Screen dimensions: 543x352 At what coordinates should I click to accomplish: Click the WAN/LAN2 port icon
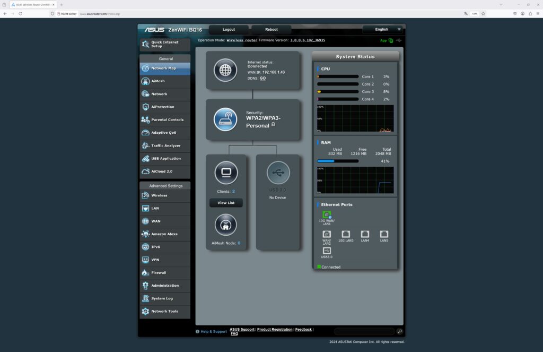327,234
